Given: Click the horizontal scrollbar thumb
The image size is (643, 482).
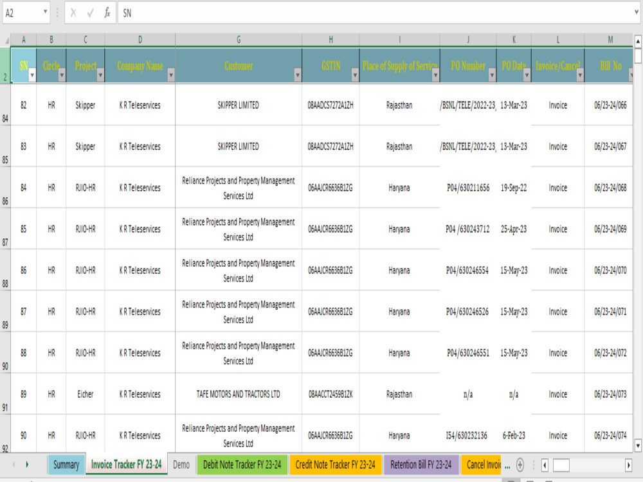Looking at the screenshot, I should coord(561,465).
